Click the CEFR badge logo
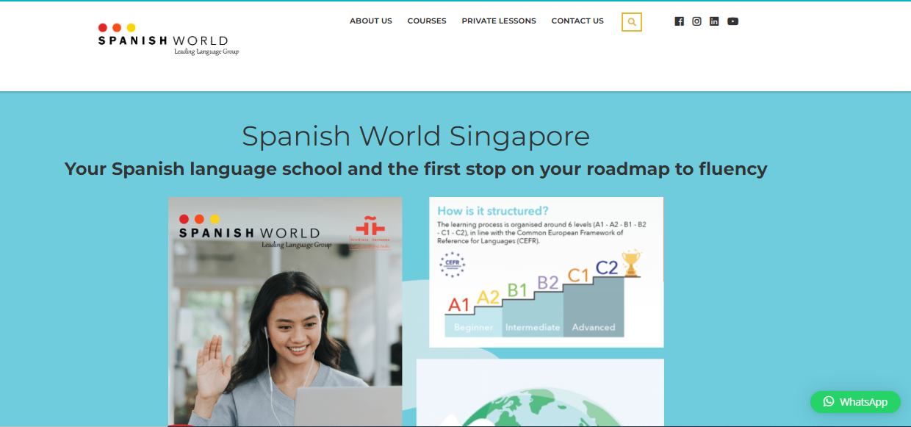Viewport: 911px width, 427px height. [x=452, y=265]
